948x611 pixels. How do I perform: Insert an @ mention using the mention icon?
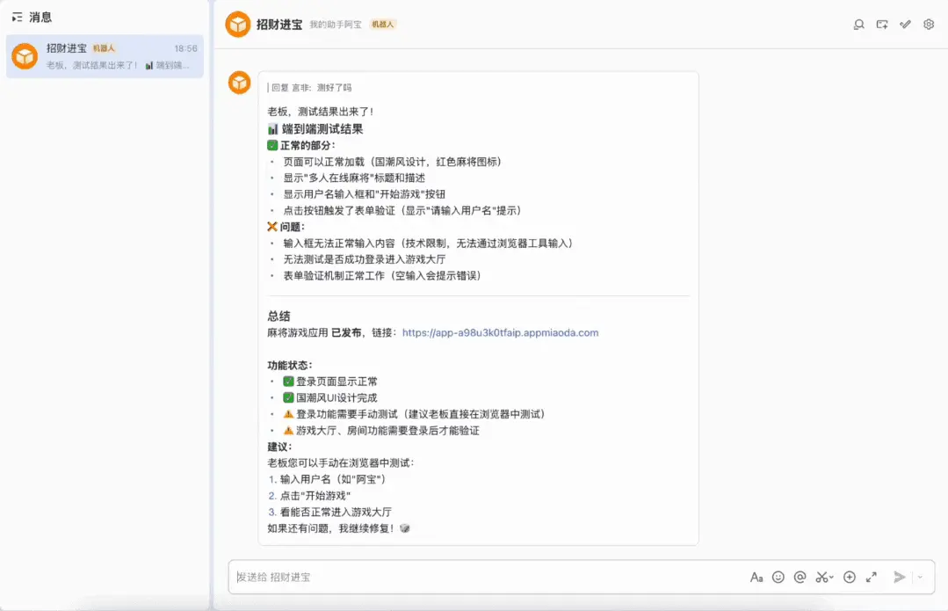tap(800, 577)
